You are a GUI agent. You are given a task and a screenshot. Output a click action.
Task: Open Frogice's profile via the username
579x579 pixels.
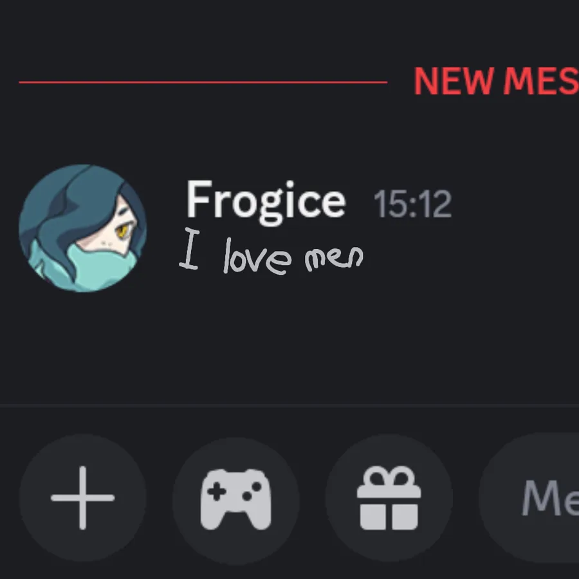coord(266,202)
